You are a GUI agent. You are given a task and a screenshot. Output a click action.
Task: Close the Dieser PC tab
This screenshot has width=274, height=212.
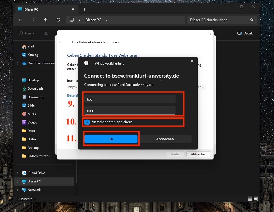tap(73, 9)
